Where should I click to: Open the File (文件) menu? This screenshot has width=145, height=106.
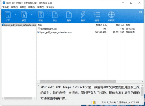point(6,7)
